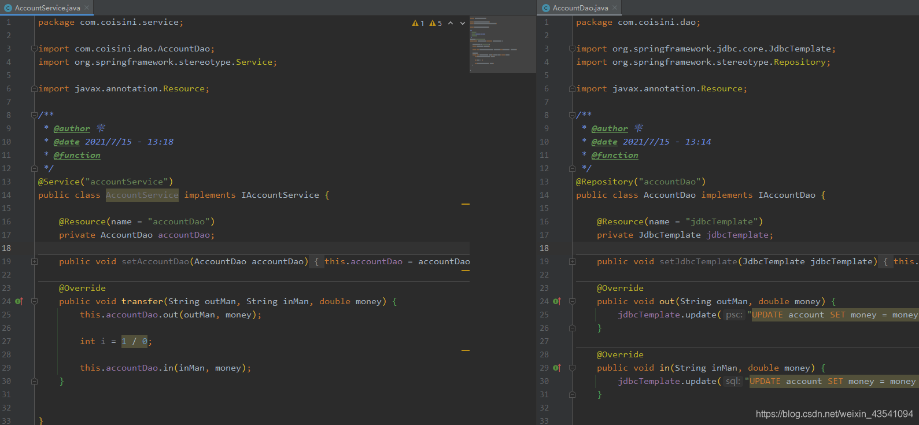The height and width of the screenshot is (425, 919).
Task: Collapse javax.annotation import fold in AccountService.java
Action: pyautogui.click(x=34, y=88)
